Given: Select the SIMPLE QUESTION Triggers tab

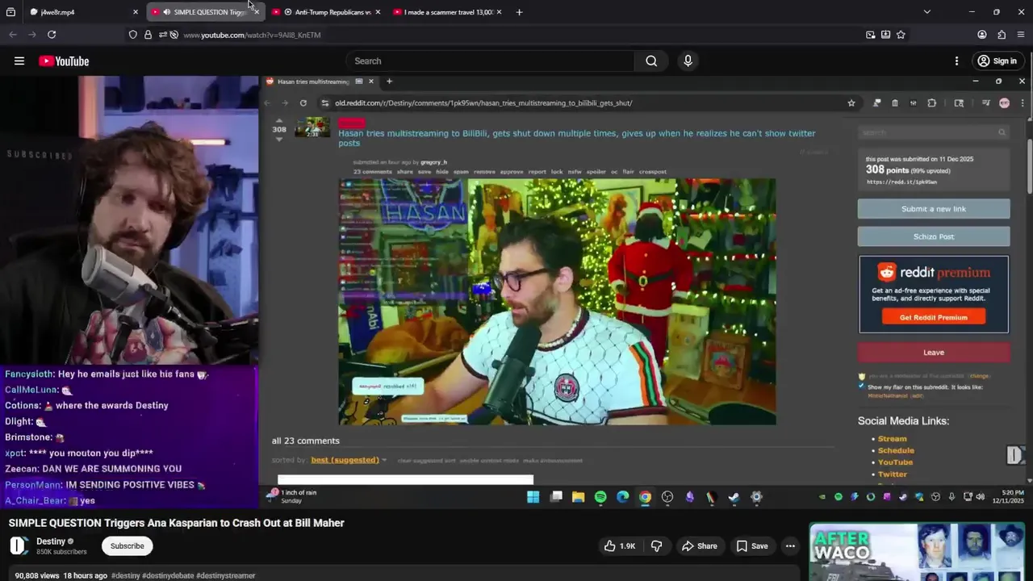Looking at the screenshot, I should click(x=206, y=12).
